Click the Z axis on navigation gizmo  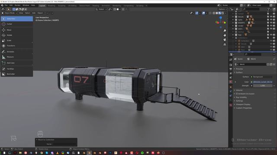(221, 18)
